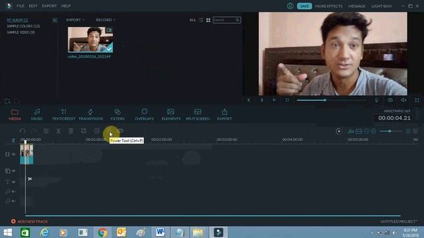Open More Effects link
Screen dimensions: 424x238
click(329, 6)
